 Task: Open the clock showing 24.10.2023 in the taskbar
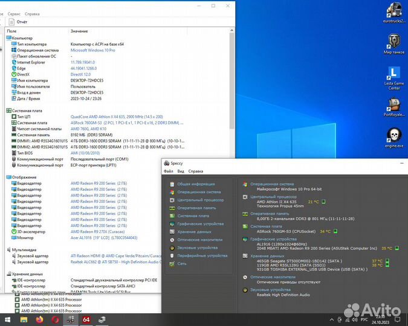tap(380, 319)
